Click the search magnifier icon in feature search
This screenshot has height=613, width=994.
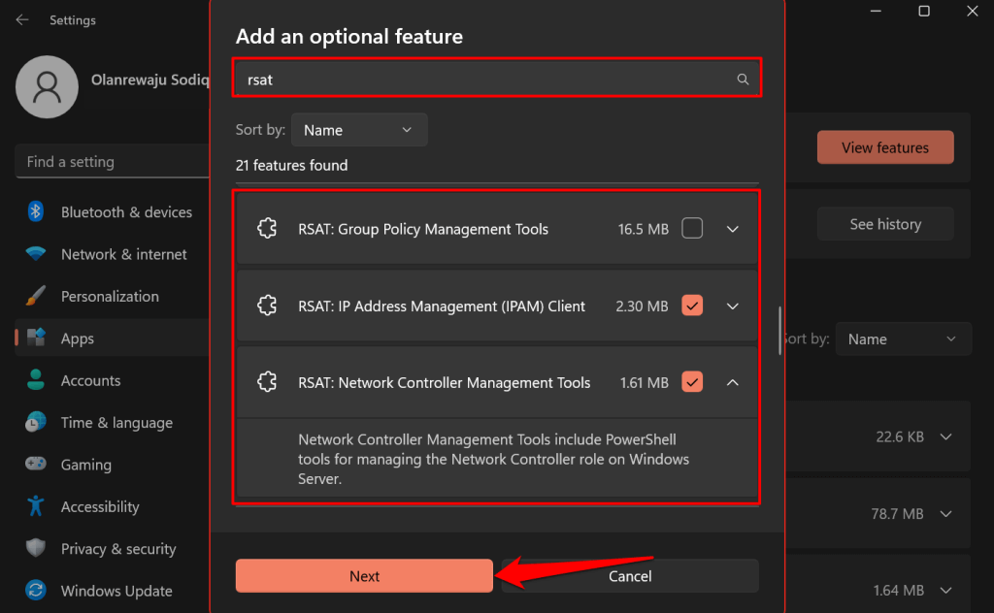tap(743, 80)
